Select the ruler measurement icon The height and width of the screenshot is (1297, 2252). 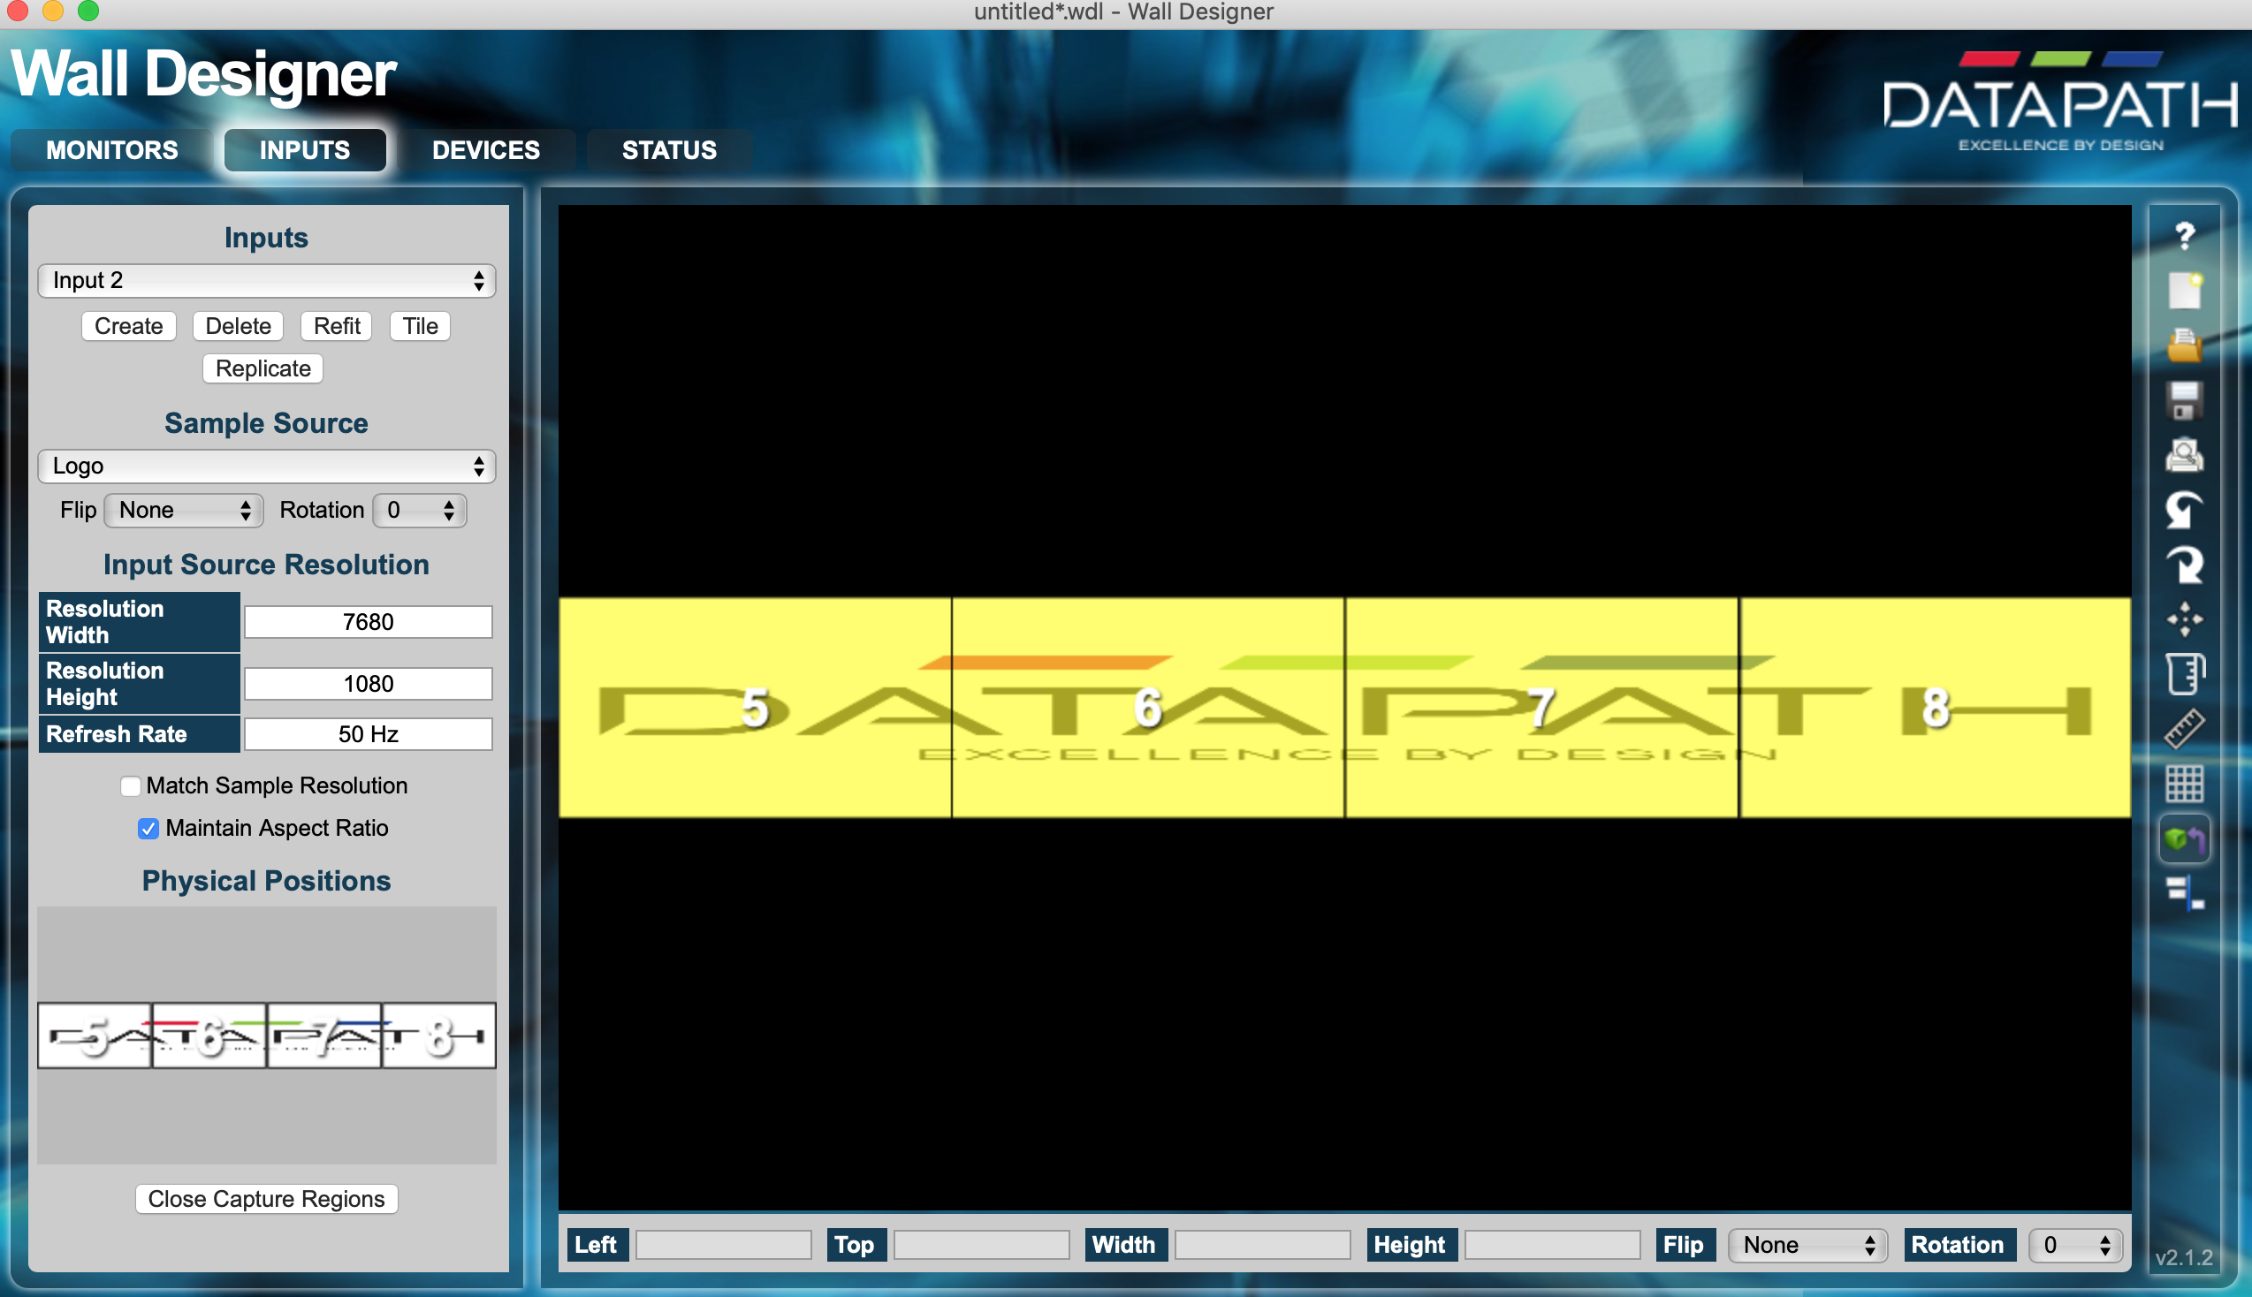click(2183, 729)
